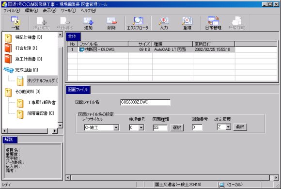Click the AutoCAD LT 図面 type cell
The image size is (281, 189).
[170, 49]
